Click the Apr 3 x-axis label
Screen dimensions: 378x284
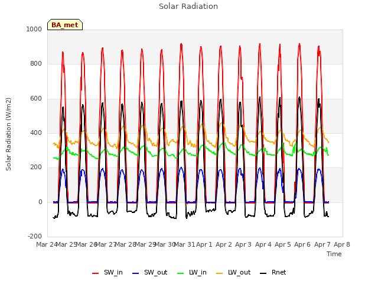(243, 244)
